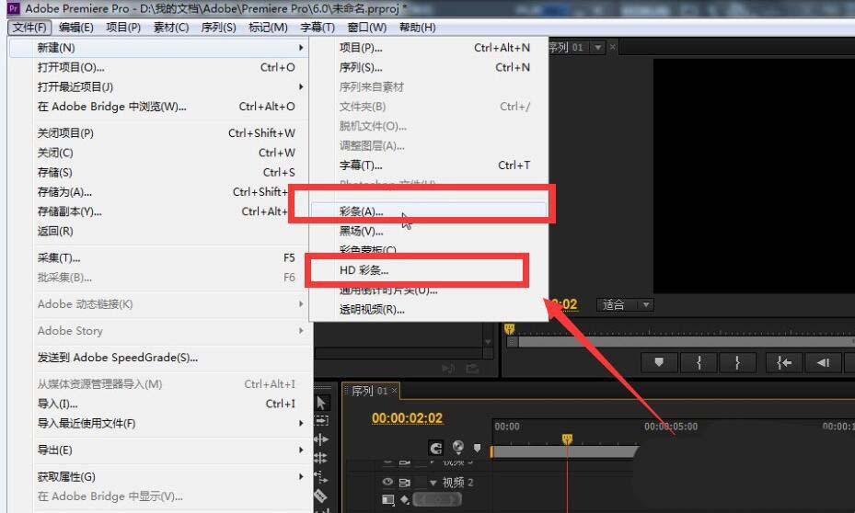This screenshot has width=855, height=513.
Task: Select the Selection arrow tool
Action: pyautogui.click(x=321, y=403)
